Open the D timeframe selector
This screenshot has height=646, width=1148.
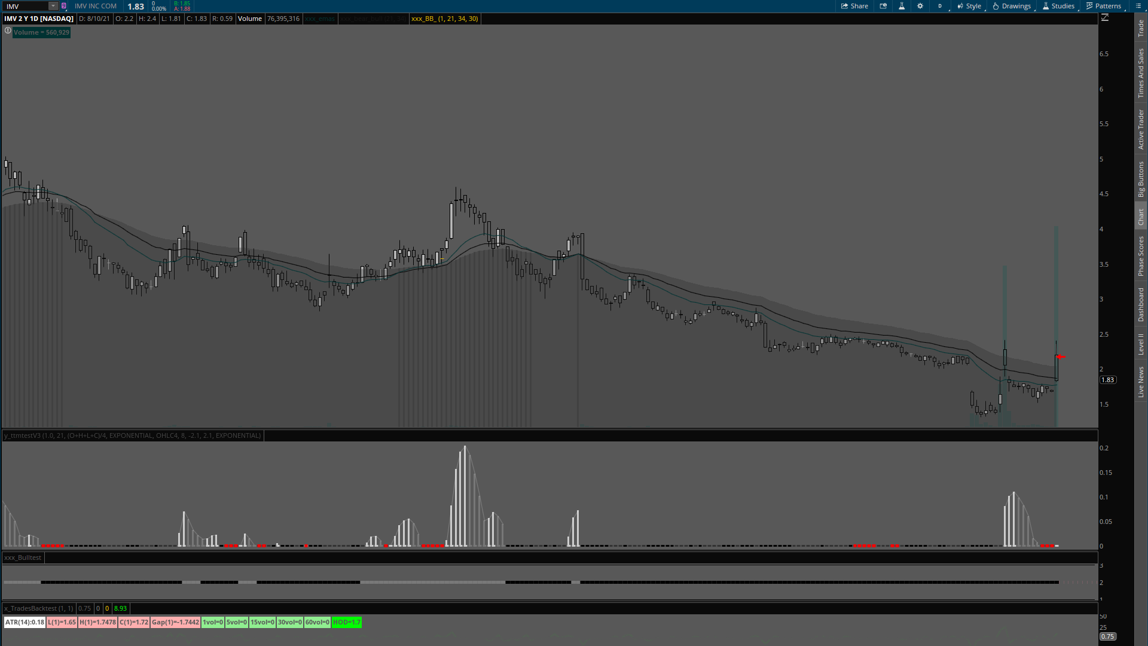(x=940, y=6)
